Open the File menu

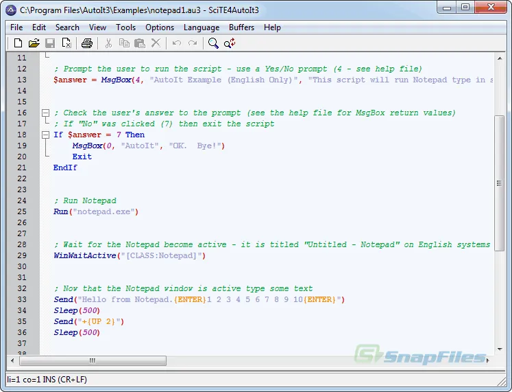pos(16,27)
